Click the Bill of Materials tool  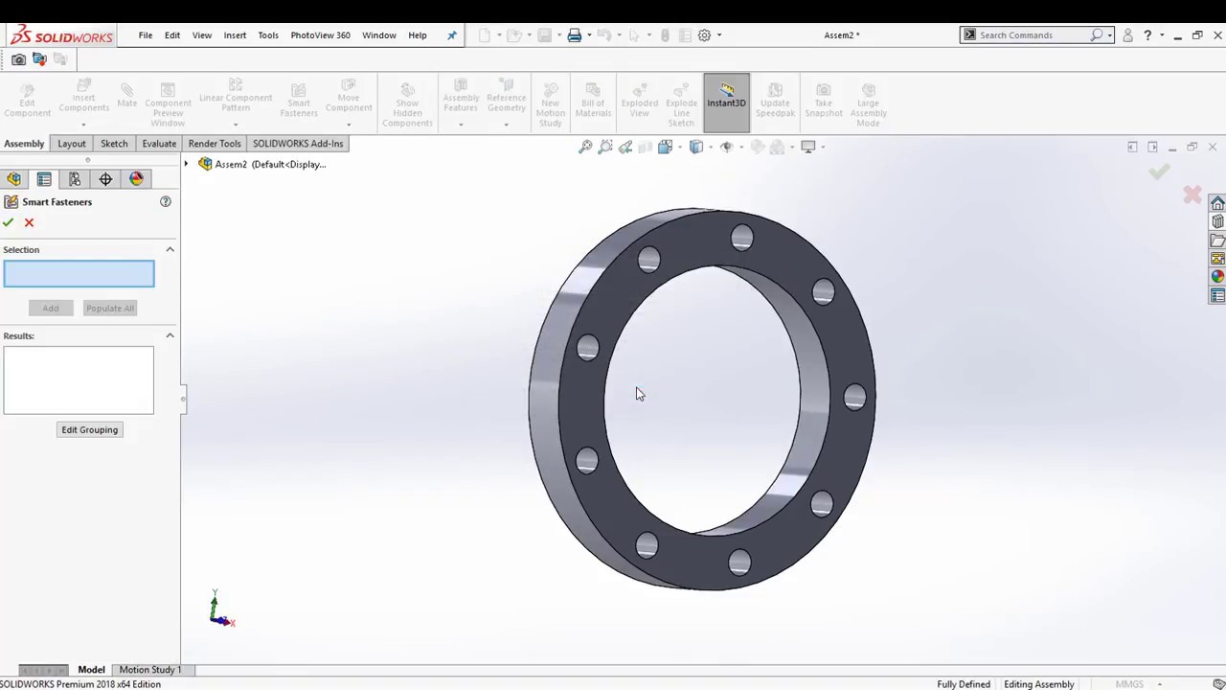(593, 101)
